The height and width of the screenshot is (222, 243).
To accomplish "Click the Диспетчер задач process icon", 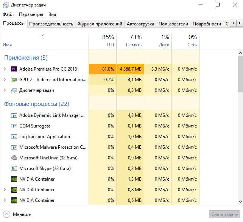I will pos(14,90).
